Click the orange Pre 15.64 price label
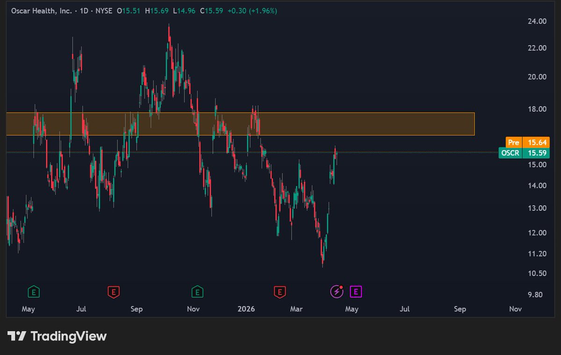This screenshot has width=561, height=355. (x=527, y=142)
